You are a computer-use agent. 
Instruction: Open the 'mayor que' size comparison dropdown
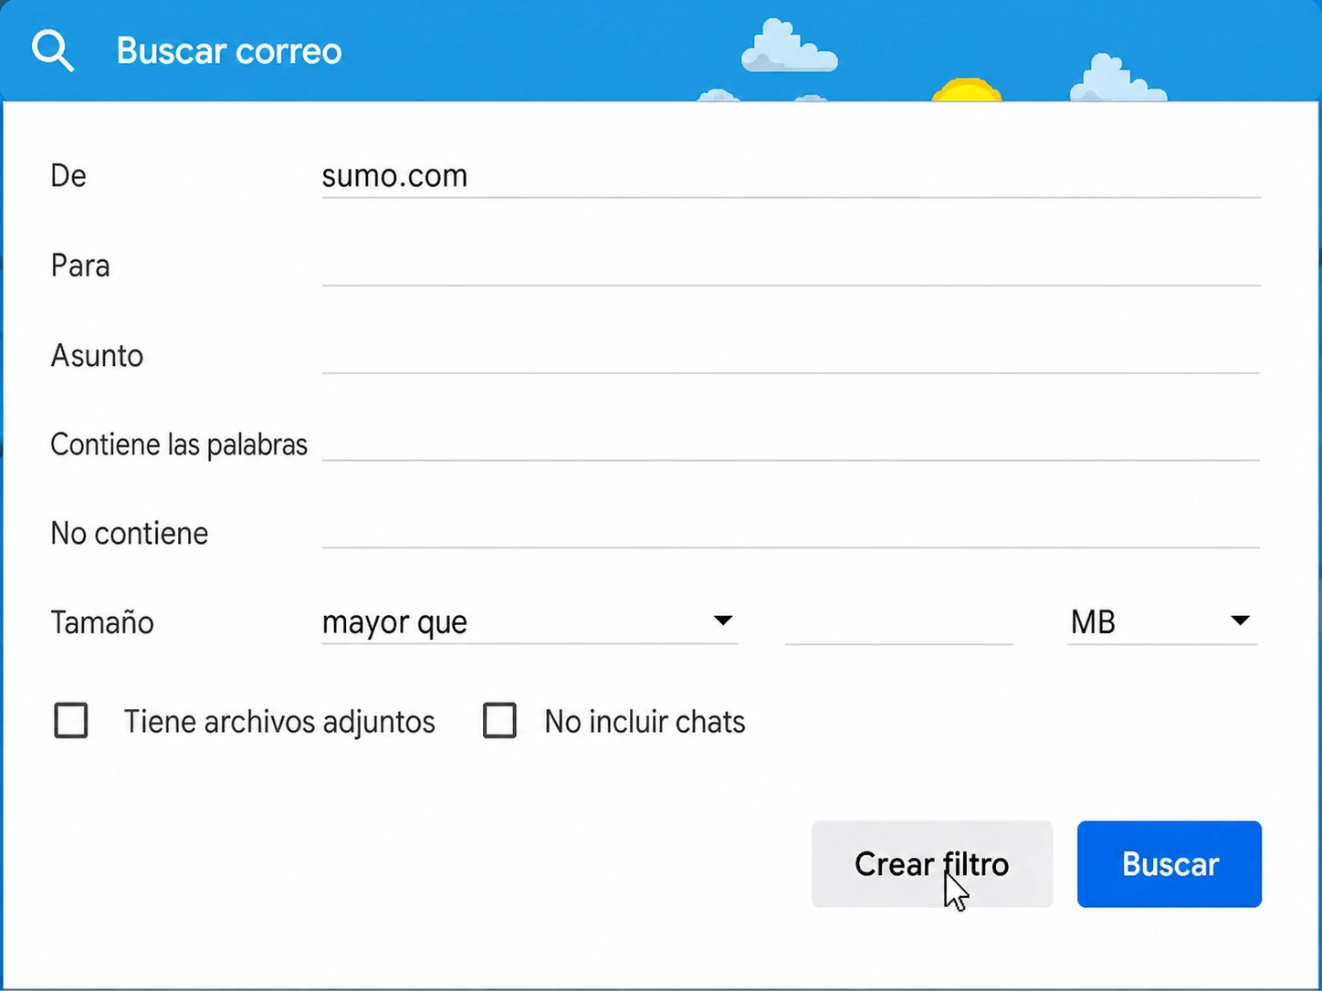(530, 621)
